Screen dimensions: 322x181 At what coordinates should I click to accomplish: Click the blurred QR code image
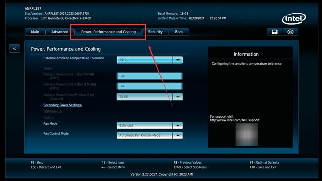[247, 135]
